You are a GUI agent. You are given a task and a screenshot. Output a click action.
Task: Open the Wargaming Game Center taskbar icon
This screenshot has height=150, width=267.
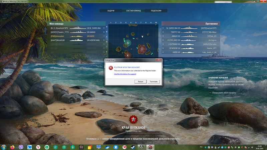[124, 147]
